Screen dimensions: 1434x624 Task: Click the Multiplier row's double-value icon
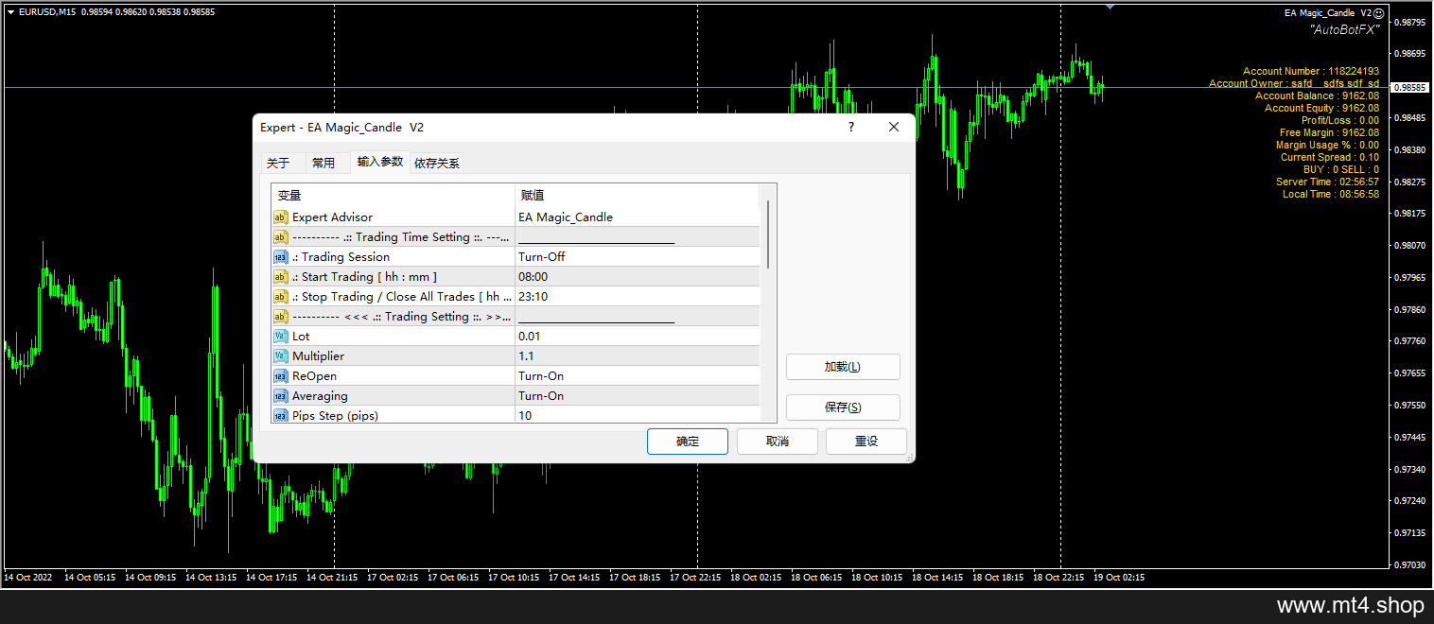click(281, 356)
